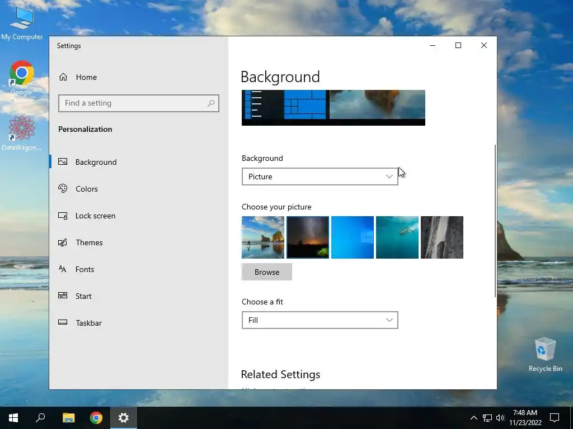Open Colors settings page
This screenshot has width=573, height=429.
pyautogui.click(x=139, y=189)
